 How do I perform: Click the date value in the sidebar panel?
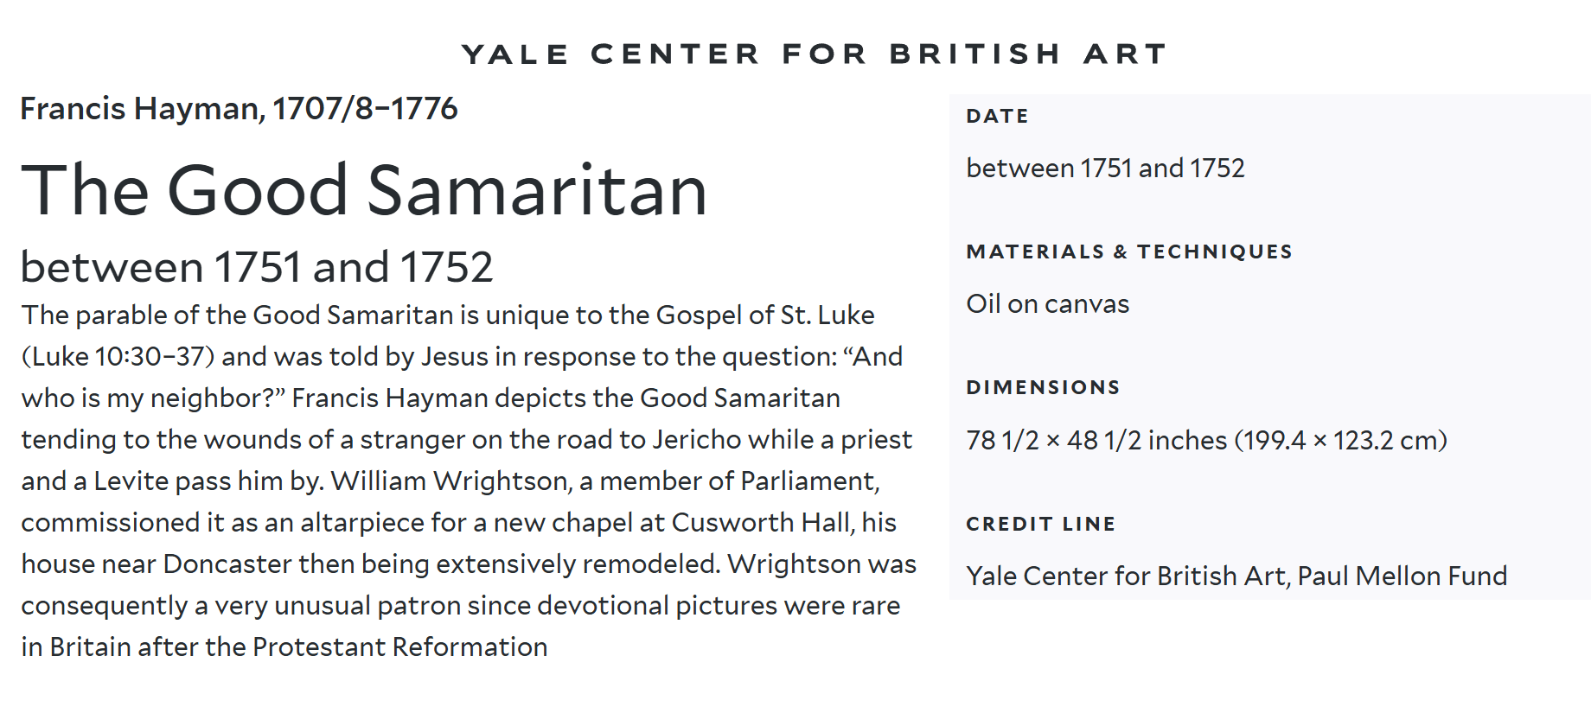[1105, 168]
